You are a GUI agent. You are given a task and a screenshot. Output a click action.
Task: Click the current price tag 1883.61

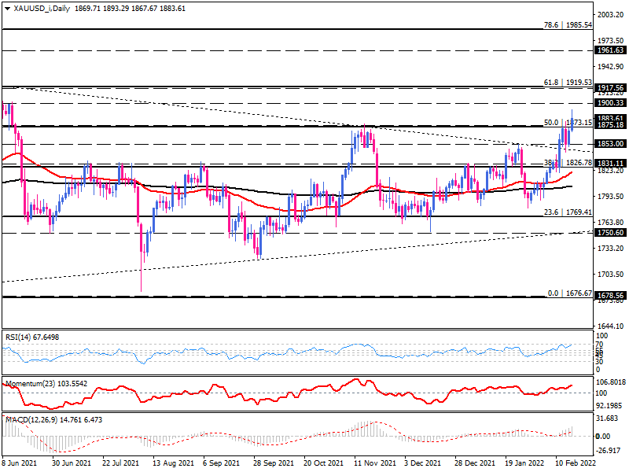click(x=610, y=118)
